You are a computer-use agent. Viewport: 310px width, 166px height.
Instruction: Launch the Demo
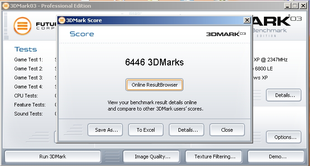276,157
